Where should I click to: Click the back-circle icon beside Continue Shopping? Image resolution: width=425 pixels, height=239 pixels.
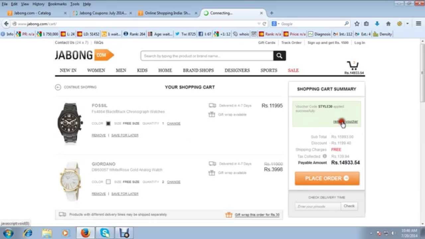(58, 87)
